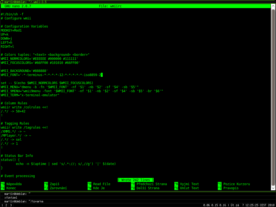The width and height of the screenshot is (276, 207).
Task: Click the ^G Nápověda shortcut label
Action: tap(11, 184)
